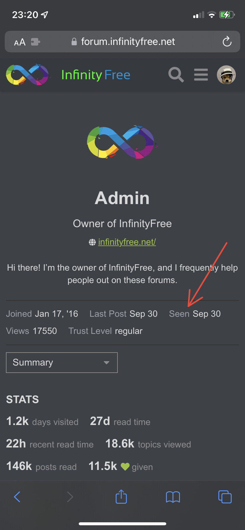Tap the 11.5k hearts given stat
245x530 pixels.
pos(121,466)
